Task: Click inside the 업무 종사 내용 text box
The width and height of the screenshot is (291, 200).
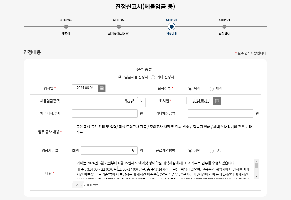Action: click(165, 131)
